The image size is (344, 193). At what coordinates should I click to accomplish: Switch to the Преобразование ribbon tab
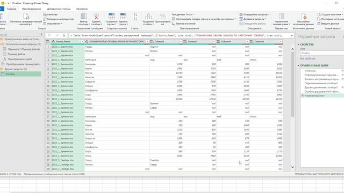pos(31,9)
